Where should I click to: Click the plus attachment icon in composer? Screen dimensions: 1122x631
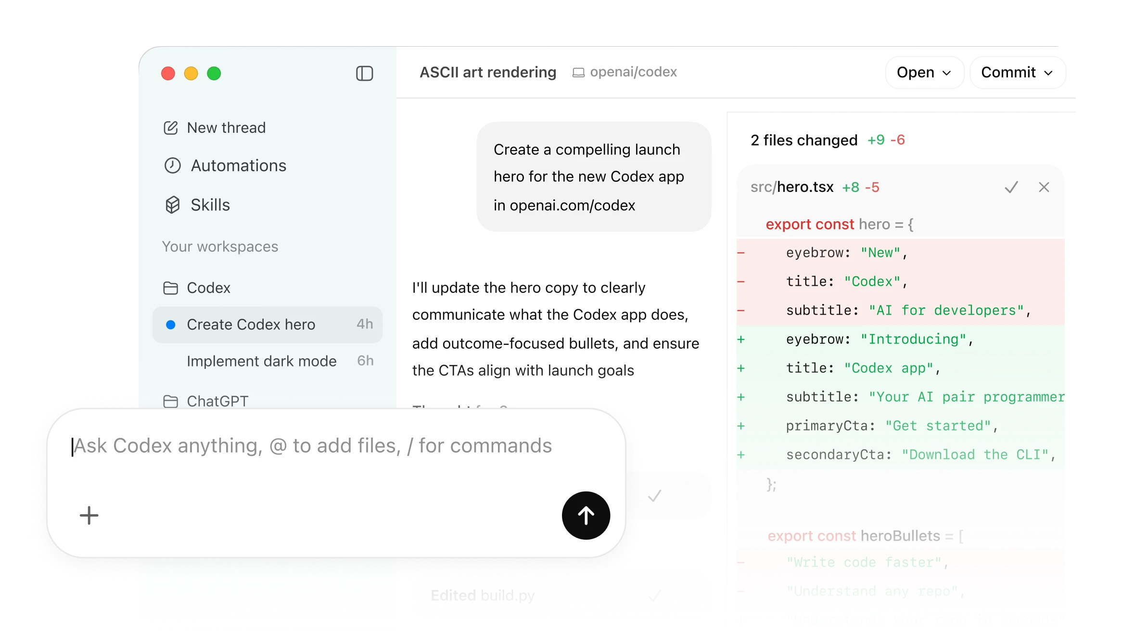(x=89, y=516)
